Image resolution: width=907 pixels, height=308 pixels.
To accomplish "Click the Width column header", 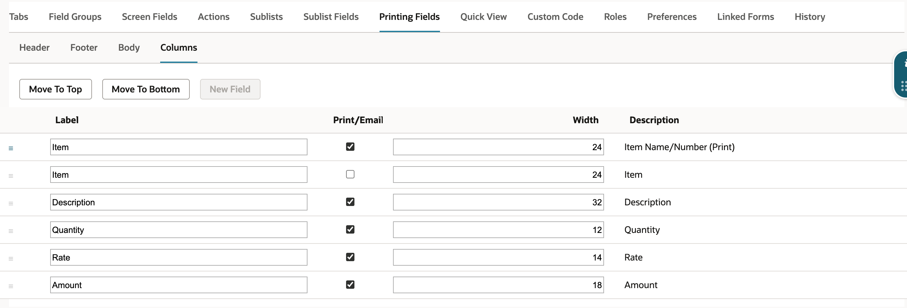I will click(586, 120).
